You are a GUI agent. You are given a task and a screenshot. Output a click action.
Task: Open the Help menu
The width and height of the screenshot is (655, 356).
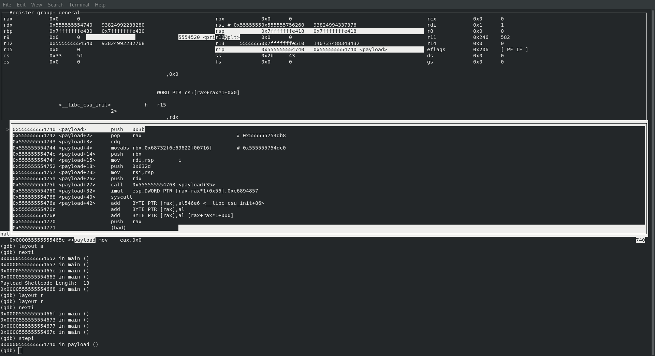click(x=100, y=5)
